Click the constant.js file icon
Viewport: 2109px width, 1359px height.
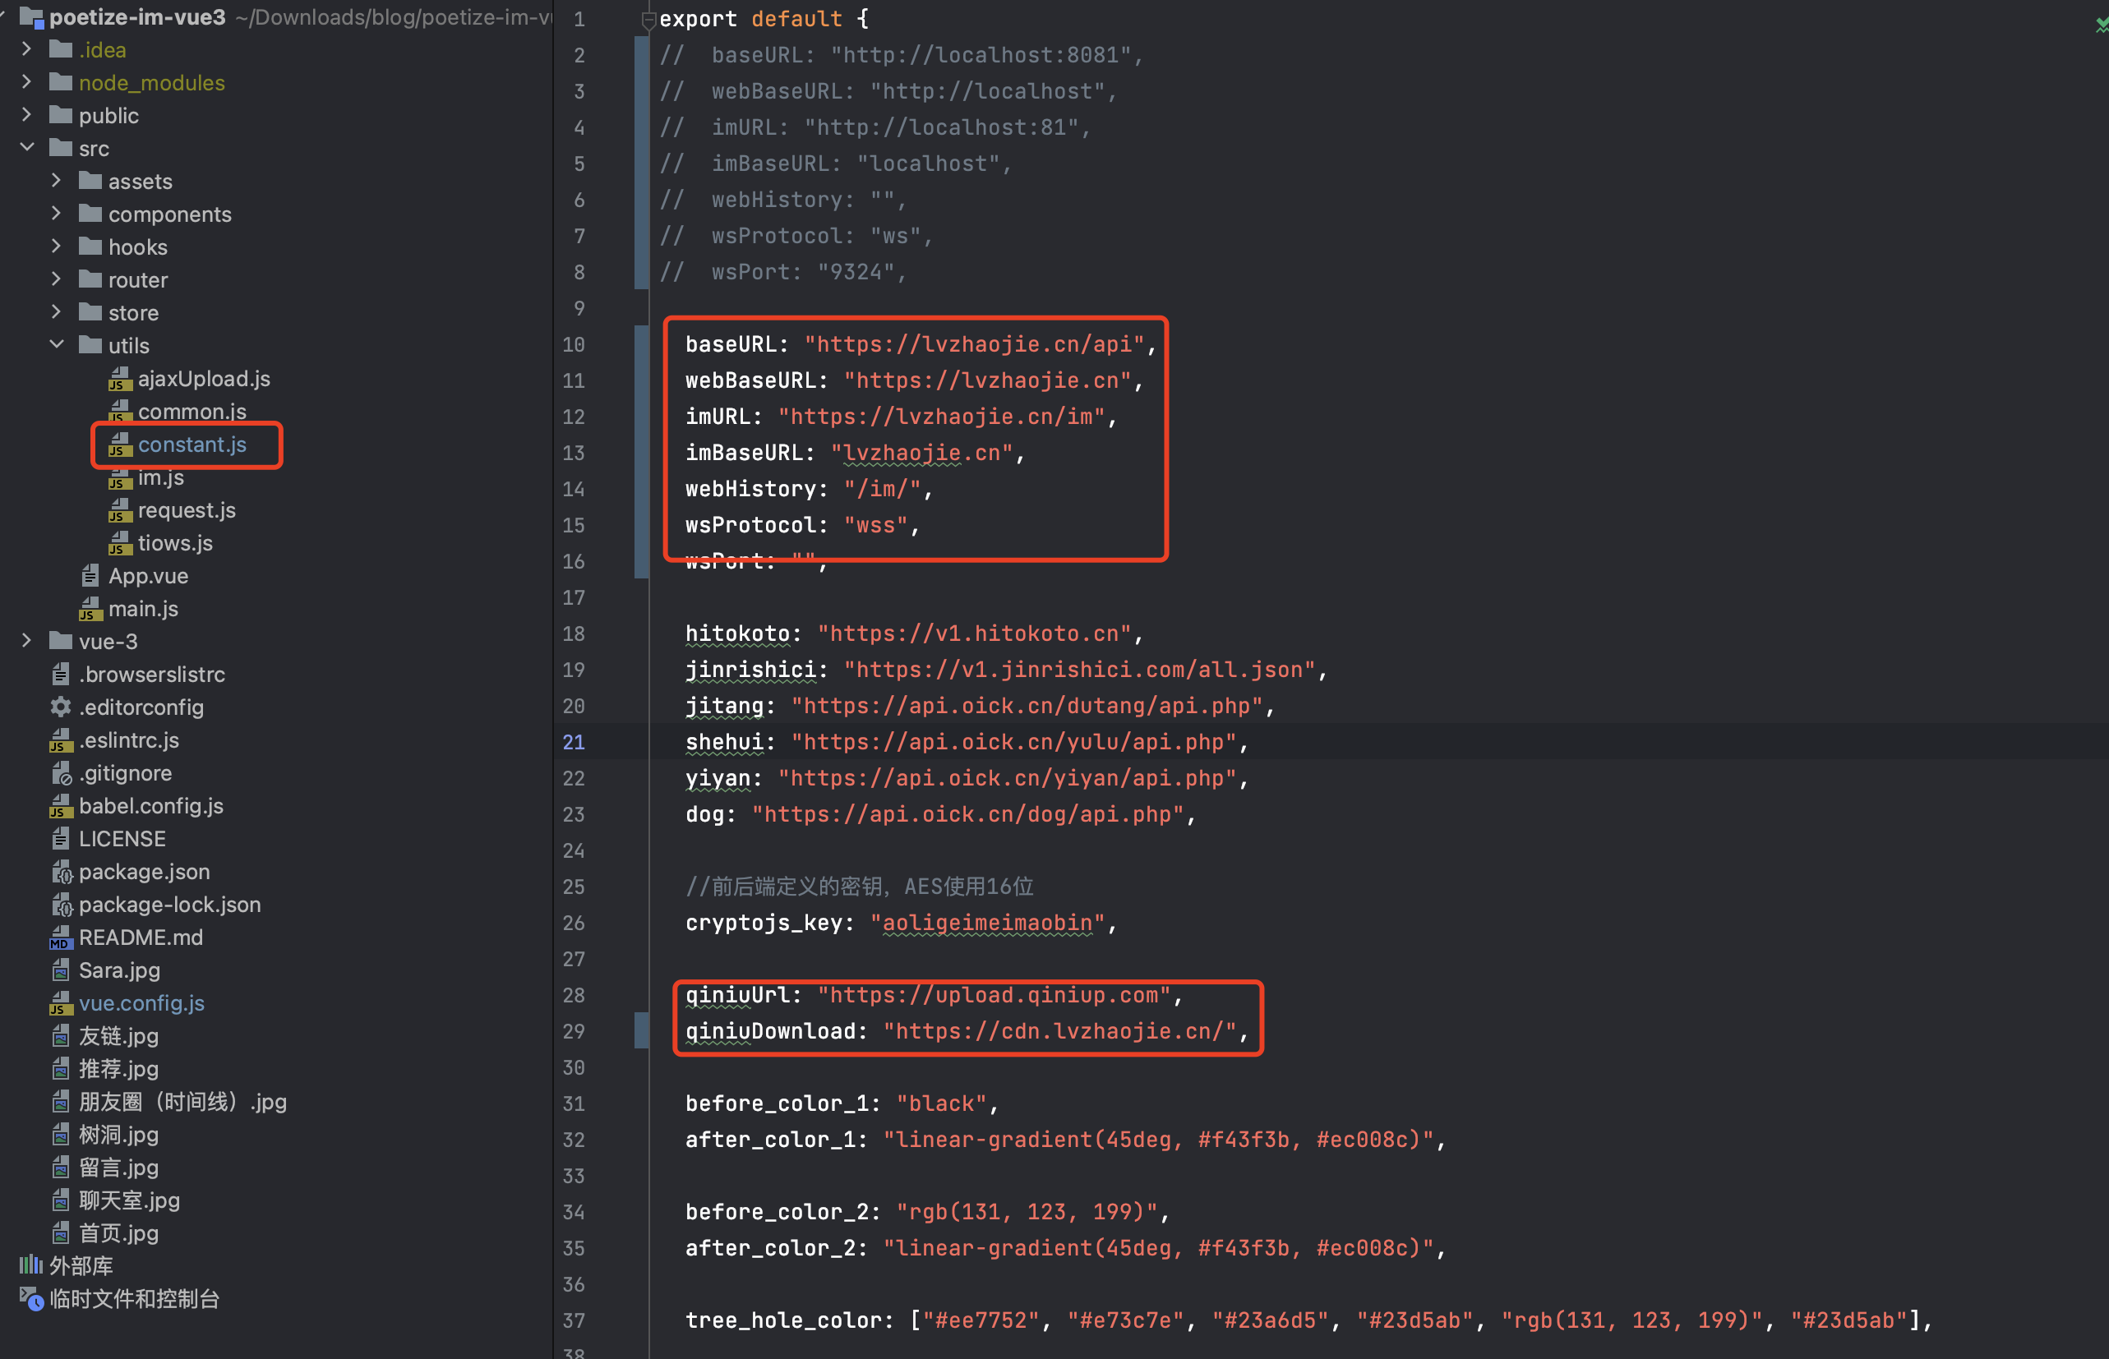119,445
